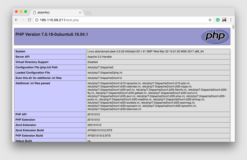The height and width of the screenshot is (160, 247).
Task: Click the yellow minimize window button
Action: [x=20, y=12]
